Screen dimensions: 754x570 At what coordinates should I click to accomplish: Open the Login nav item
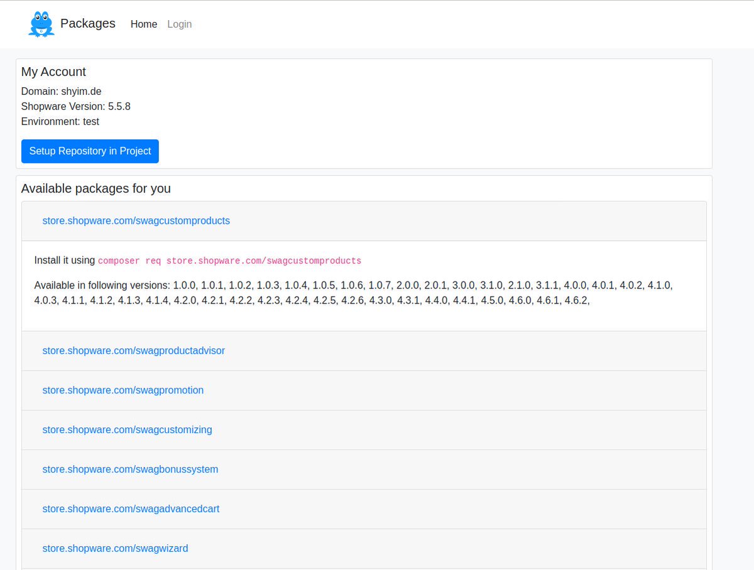pos(180,24)
